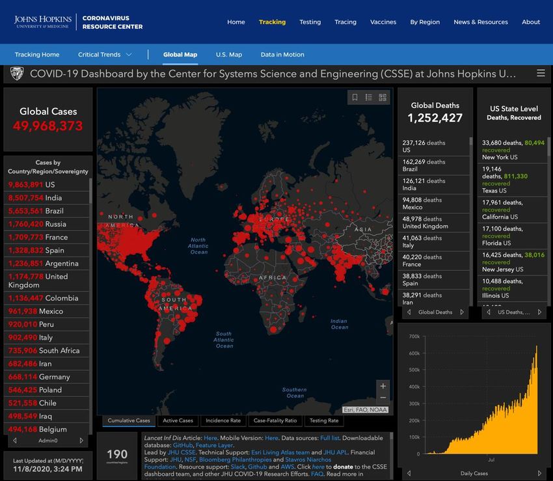This screenshot has height=481, width=553.
Task: Open the Lancet Inf Dis Article 'Here' link
Action: click(210, 438)
